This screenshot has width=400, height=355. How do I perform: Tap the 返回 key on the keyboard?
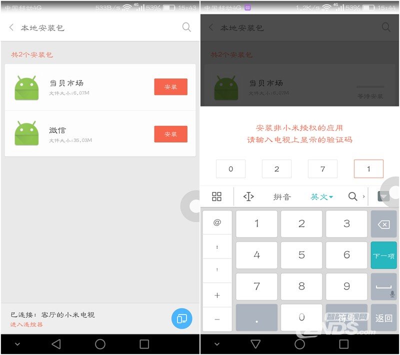383,318
